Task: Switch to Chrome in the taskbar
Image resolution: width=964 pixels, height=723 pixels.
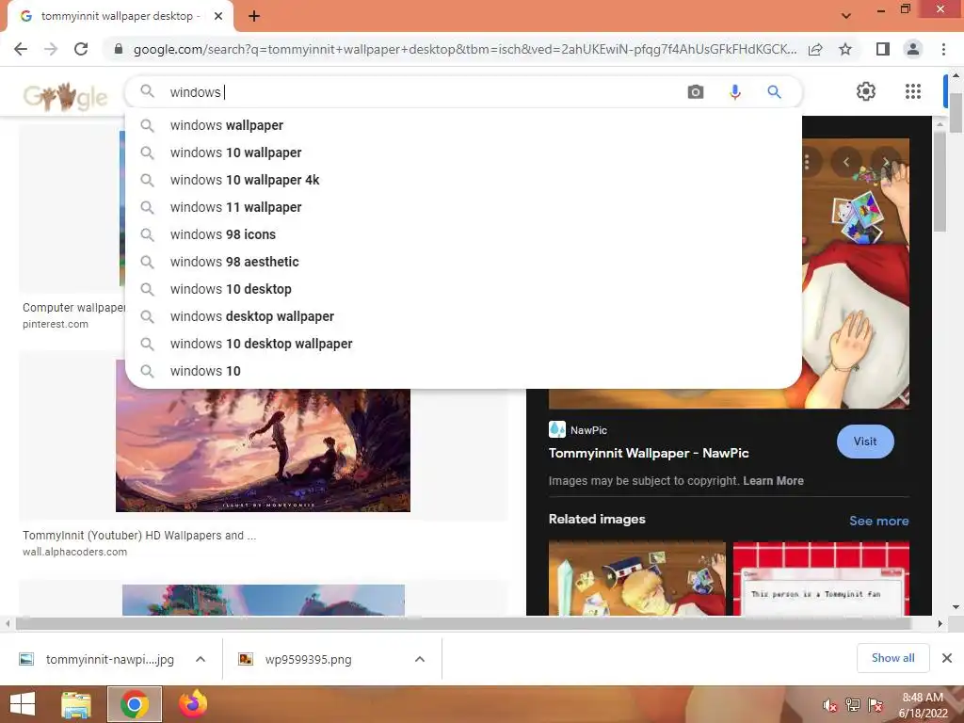Action: pos(134,704)
